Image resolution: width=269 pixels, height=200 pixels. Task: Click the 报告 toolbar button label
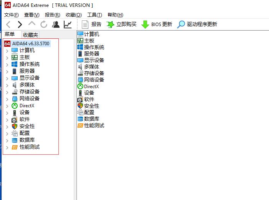[x=96, y=24]
